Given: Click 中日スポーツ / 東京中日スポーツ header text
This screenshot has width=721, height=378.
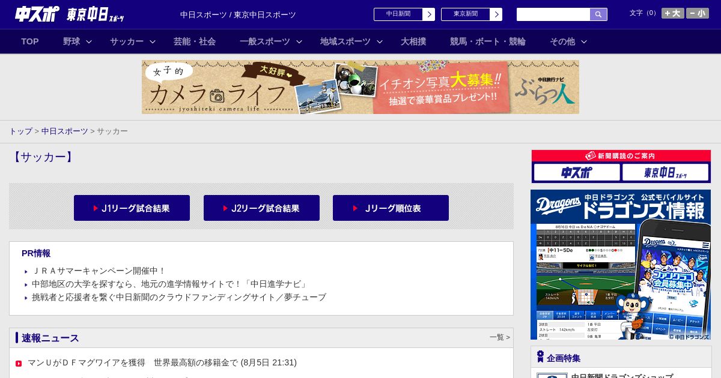Looking at the screenshot, I should 238,14.
